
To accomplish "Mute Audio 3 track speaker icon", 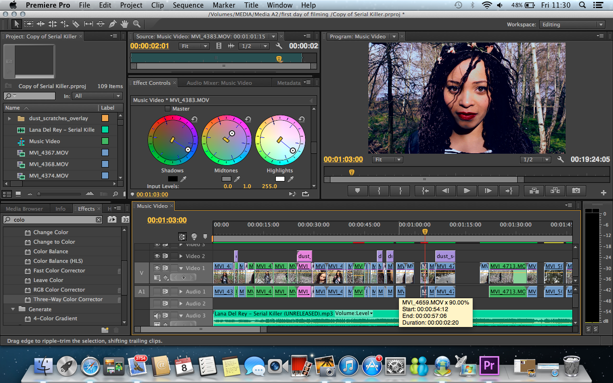I will 157,315.
